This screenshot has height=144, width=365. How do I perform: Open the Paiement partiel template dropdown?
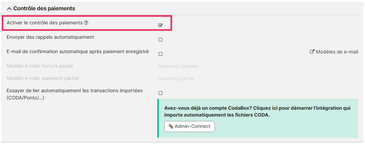[176, 79]
